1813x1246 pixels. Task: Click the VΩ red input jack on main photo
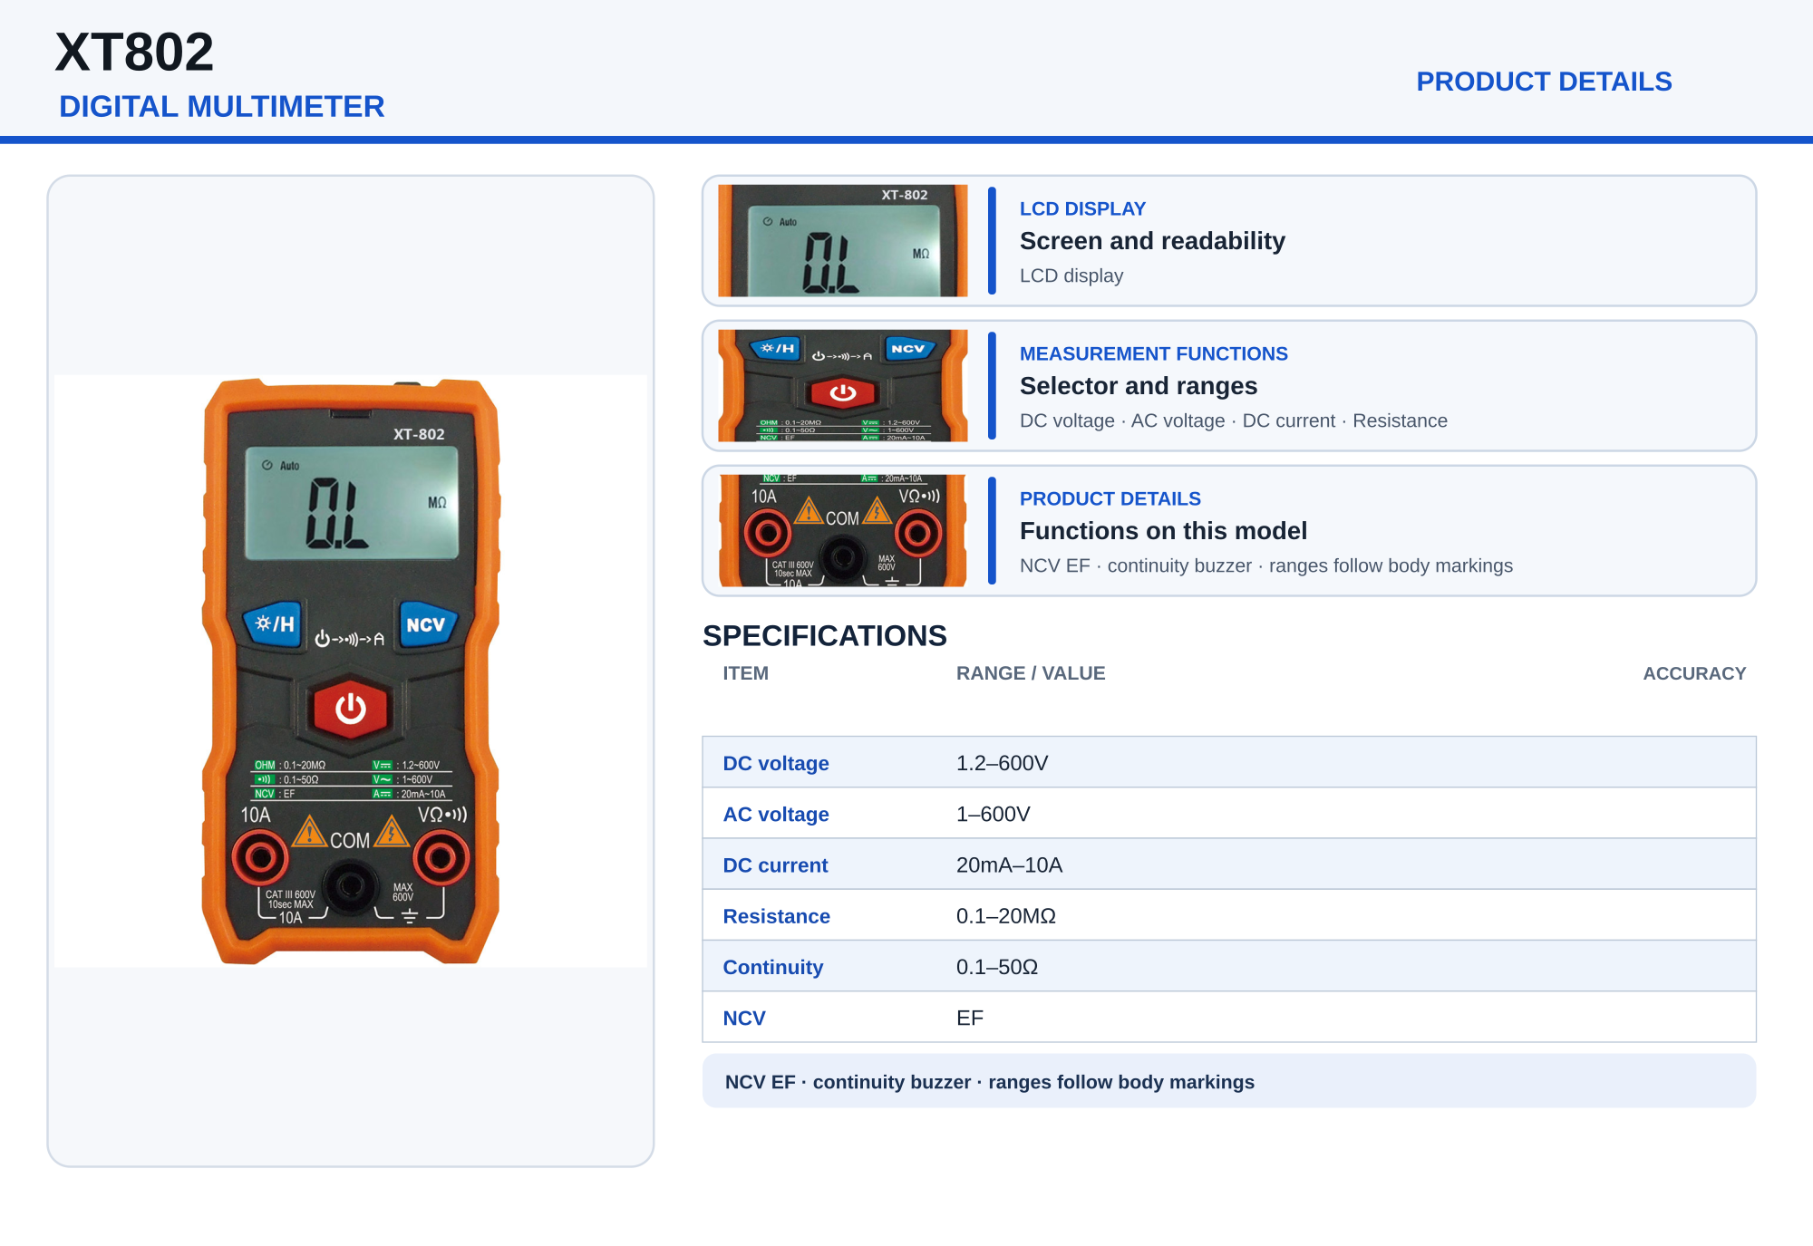click(441, 858)
